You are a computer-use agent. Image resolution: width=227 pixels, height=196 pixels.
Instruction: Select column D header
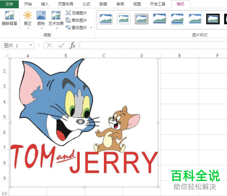point(142,55)
